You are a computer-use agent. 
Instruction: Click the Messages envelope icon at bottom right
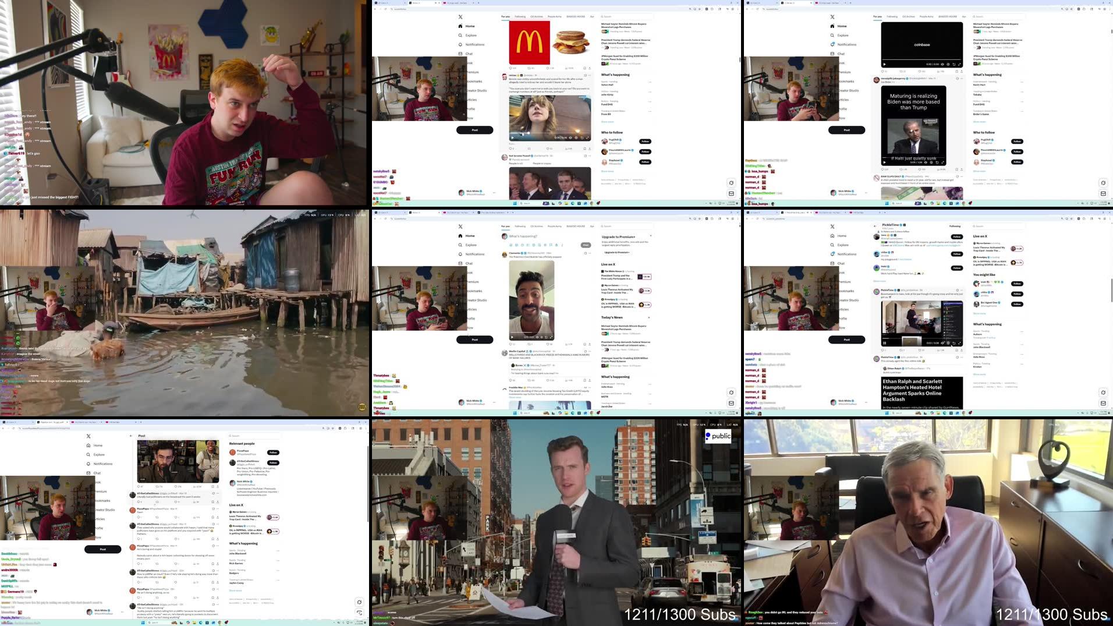pos(731,193)
